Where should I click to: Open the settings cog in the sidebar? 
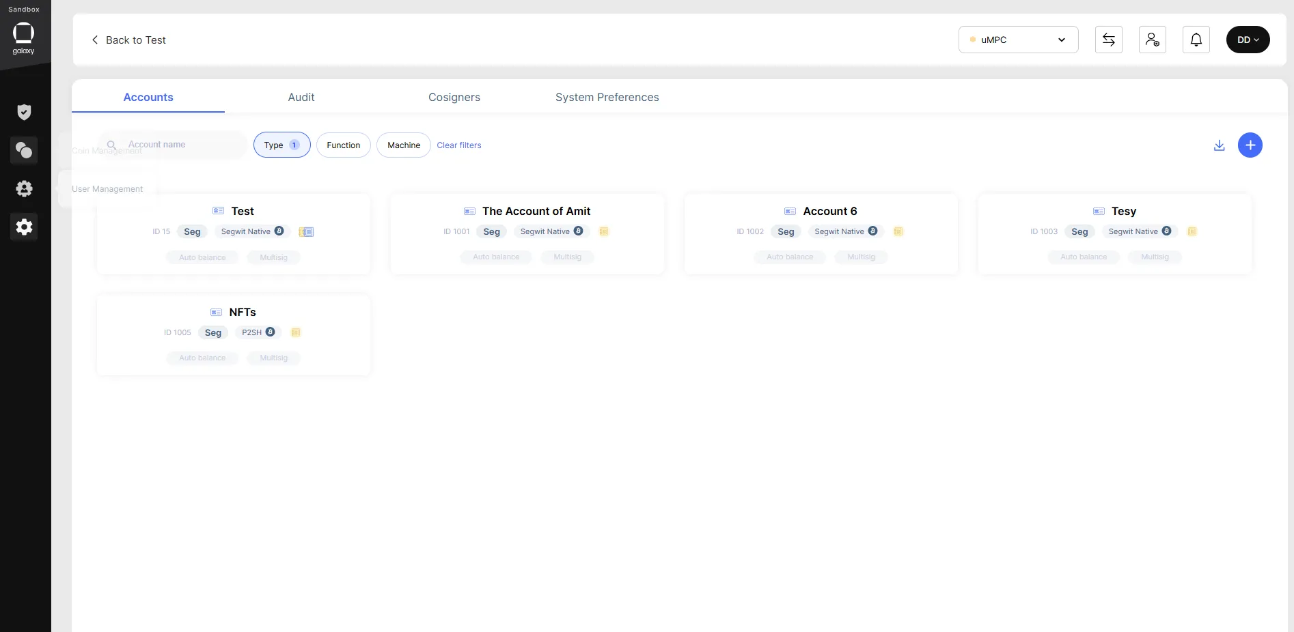pos(24,227)
